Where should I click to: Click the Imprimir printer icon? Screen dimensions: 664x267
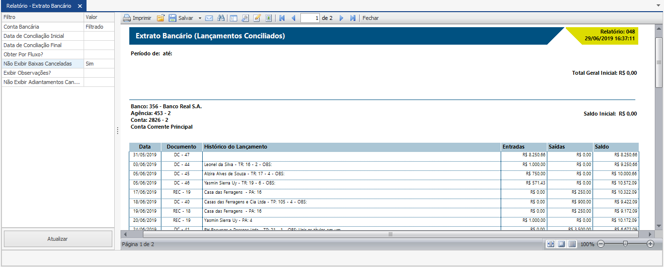[x=127, y=18]
